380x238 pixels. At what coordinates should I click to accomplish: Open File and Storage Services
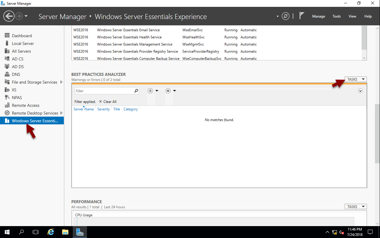pyautogui.click(x=34, y=82)
